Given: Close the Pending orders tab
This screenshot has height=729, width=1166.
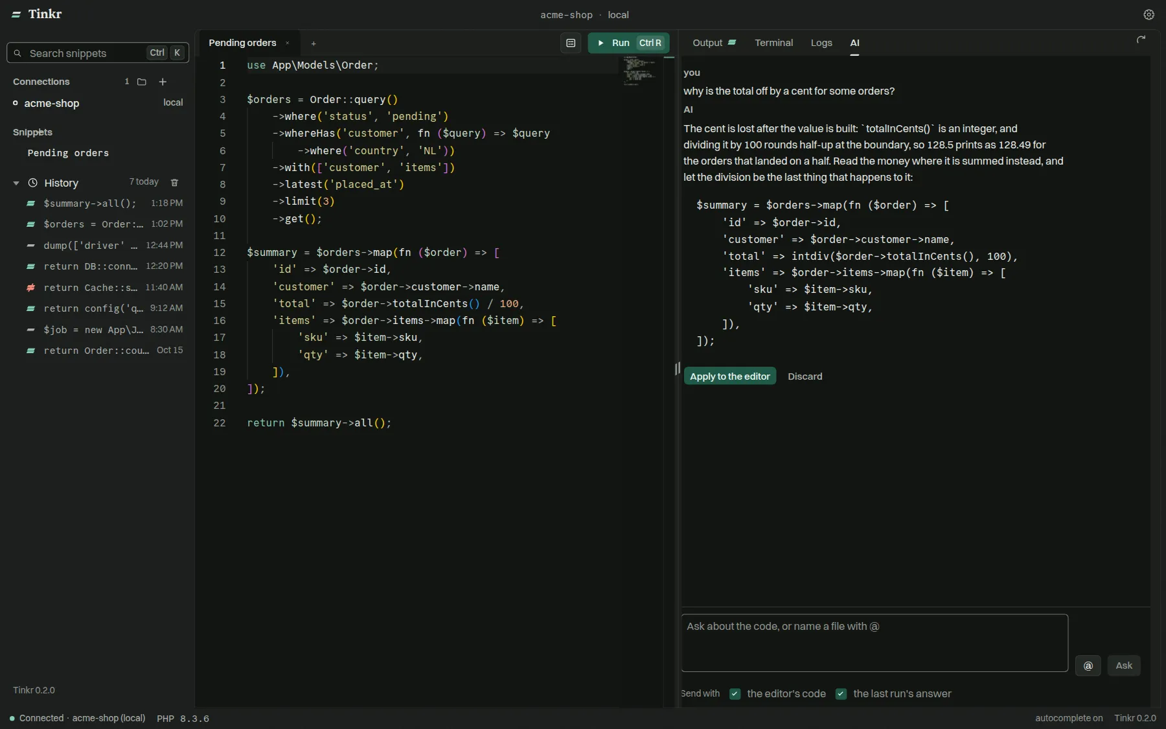Looking at the screenshot, I should 287,43.
